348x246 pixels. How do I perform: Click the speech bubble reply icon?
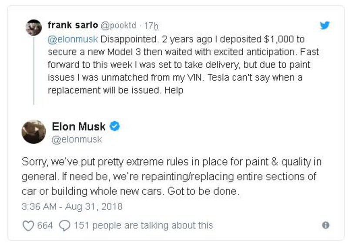65,226
